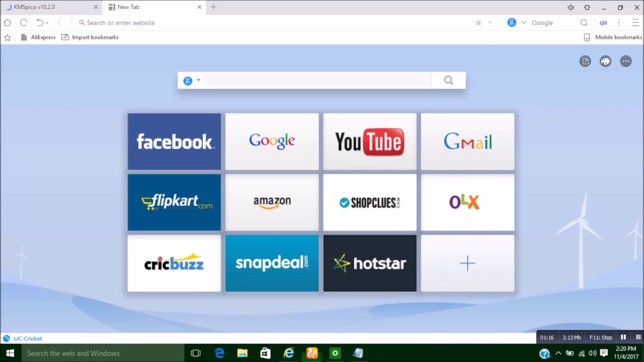This screenshot has width=644, height=362.
Task: Expand the undo history dropdown arrow
Action: pyautogui.click(x=47, y=23)
